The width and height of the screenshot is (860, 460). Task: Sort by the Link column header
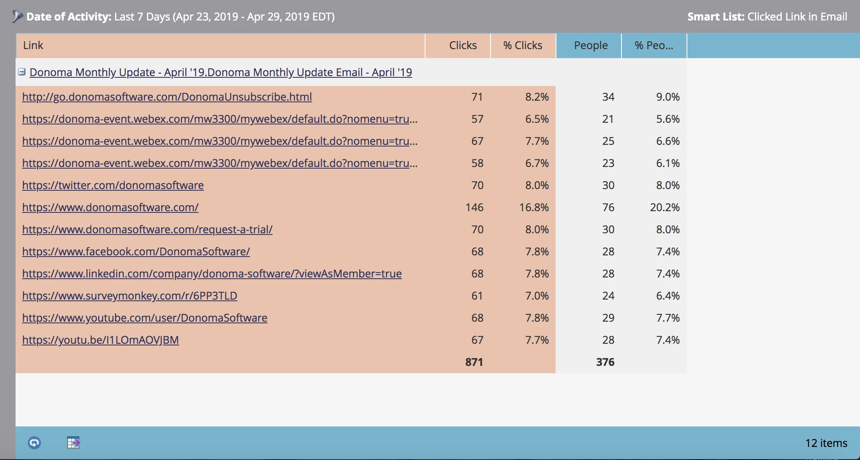click(x=33, y=45)
